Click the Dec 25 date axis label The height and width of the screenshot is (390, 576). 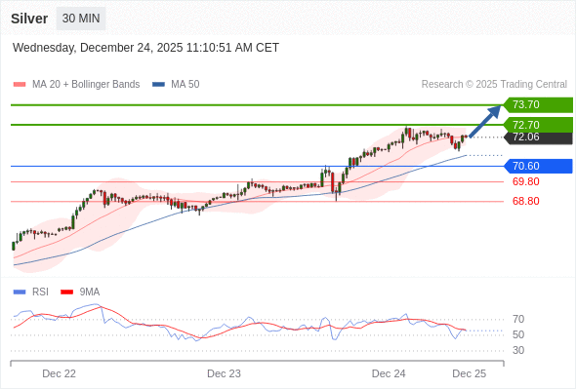point(470,373)
